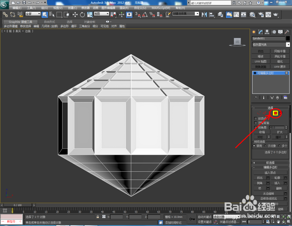The width and height of the screenshot is (292, 226).
Task: Open the 修改器 menu
Action: click(x=86, y=8)
